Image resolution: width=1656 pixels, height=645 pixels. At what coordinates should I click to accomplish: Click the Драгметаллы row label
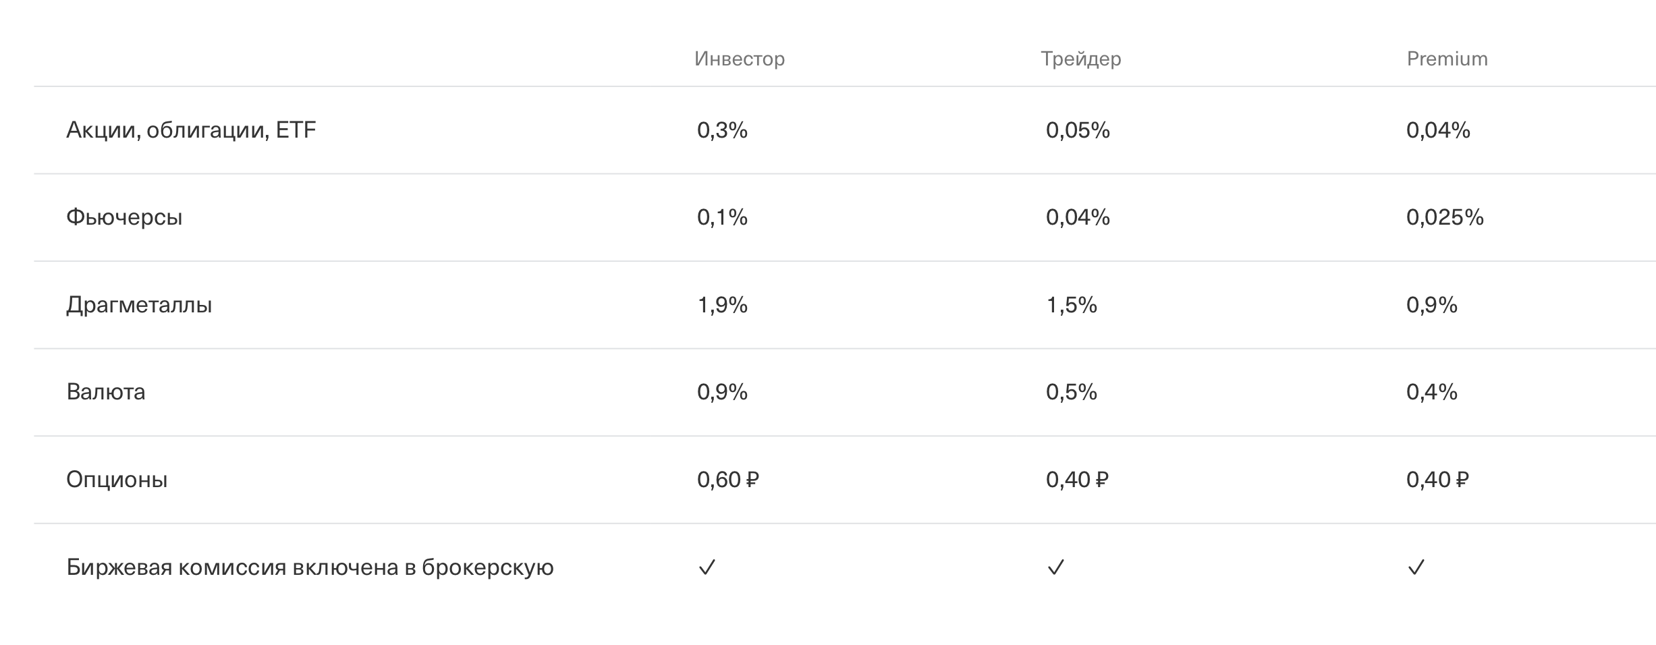point(139,305)
